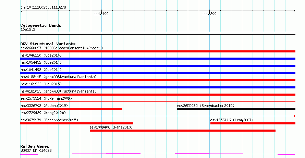This screenshot has width=305, height=158.
Task: Select the red bar under nsv4188115
Action: 158,80
